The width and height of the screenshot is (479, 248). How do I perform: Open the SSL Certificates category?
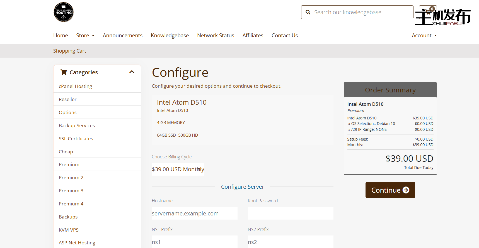76,139
